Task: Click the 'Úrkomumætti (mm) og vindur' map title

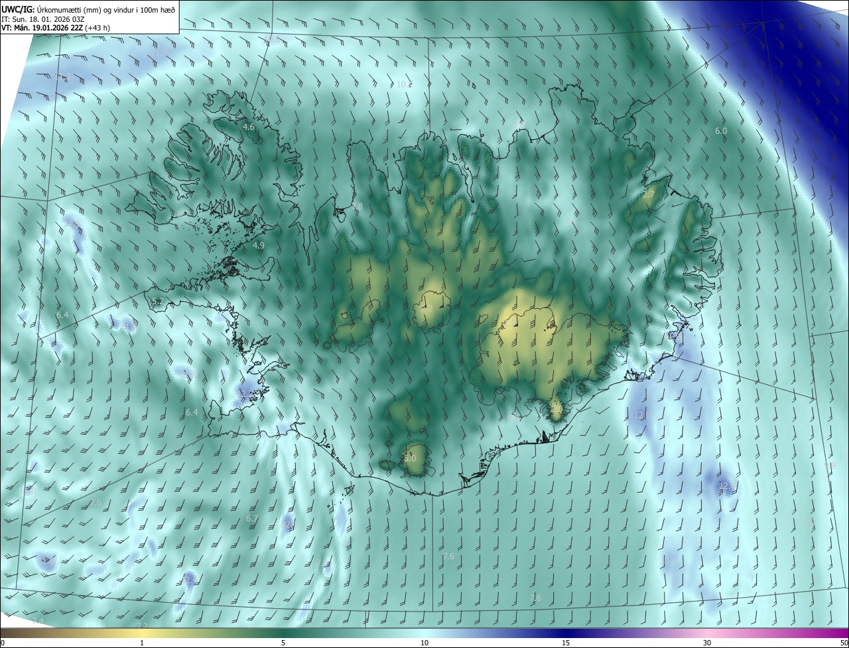Action: click(x=88, y=9)
